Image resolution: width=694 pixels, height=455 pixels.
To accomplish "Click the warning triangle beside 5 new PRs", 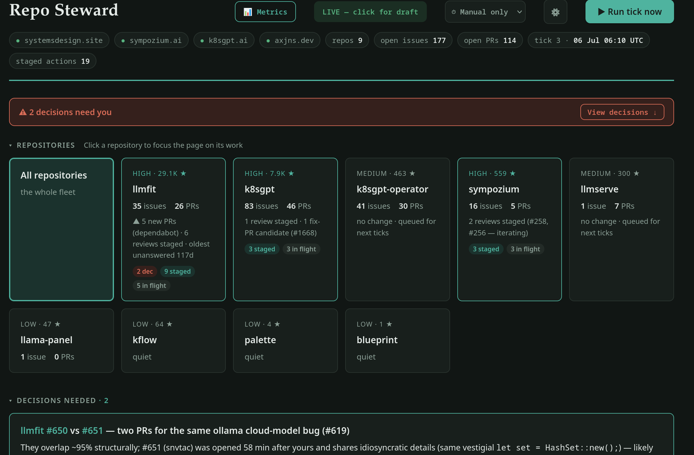I will coord(136,221).
